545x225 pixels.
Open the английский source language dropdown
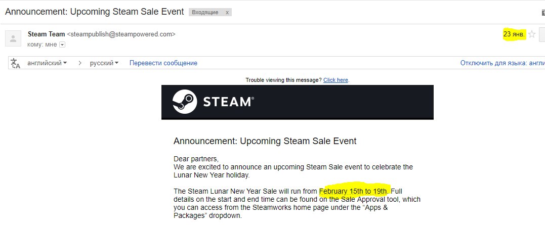pyautogui.click(x=47, y=63)
